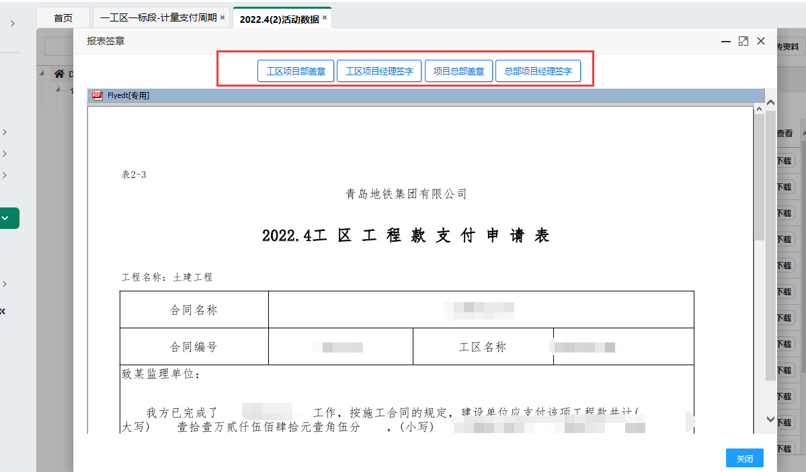Open the green dropdown in left sidebar
Image resolution: width=806 pixels, height=472 pixels.
7,218
